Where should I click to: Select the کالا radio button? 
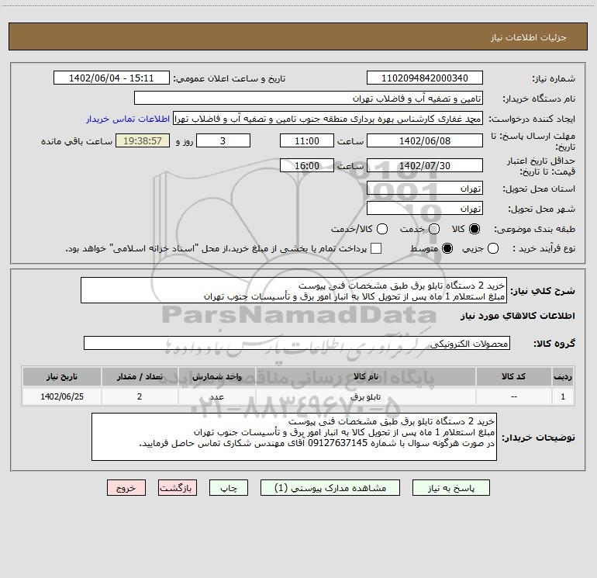[474, 229]
